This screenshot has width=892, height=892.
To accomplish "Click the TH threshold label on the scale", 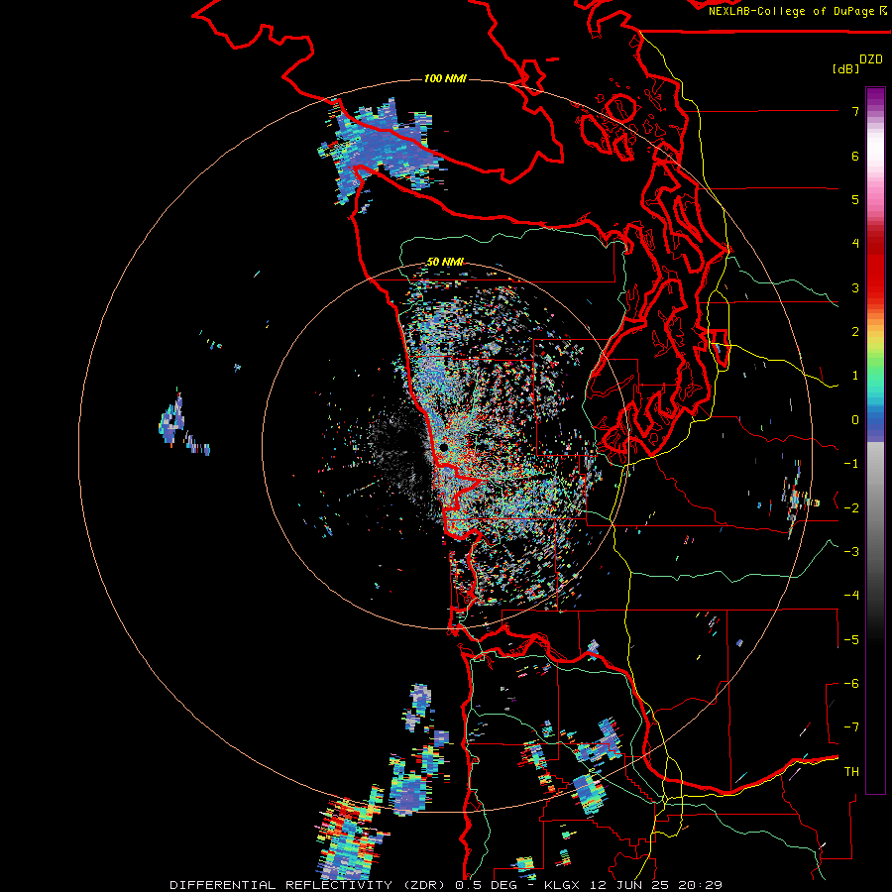I will pos(851,772).
